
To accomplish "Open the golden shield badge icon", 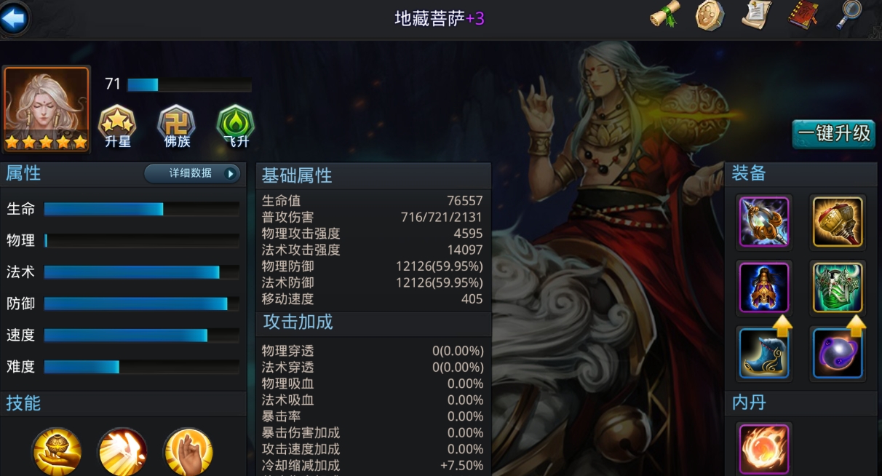I will coord(710,15).
